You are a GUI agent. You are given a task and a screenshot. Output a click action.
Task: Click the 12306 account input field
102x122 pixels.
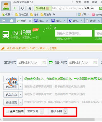74,33
